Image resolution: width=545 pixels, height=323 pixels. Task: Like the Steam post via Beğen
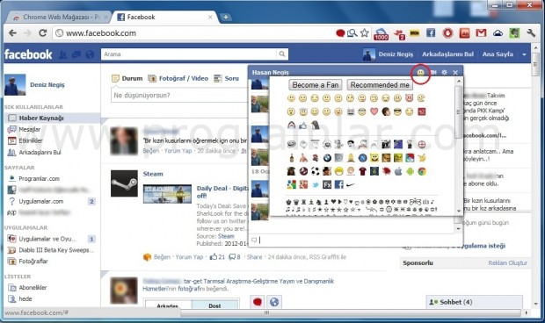point(162,257)
